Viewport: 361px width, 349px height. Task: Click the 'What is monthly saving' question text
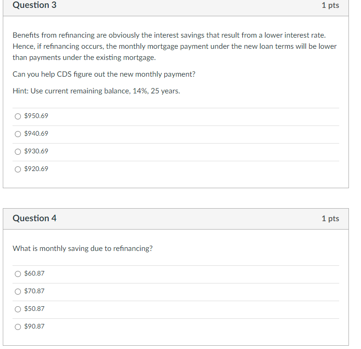[83, 249]
